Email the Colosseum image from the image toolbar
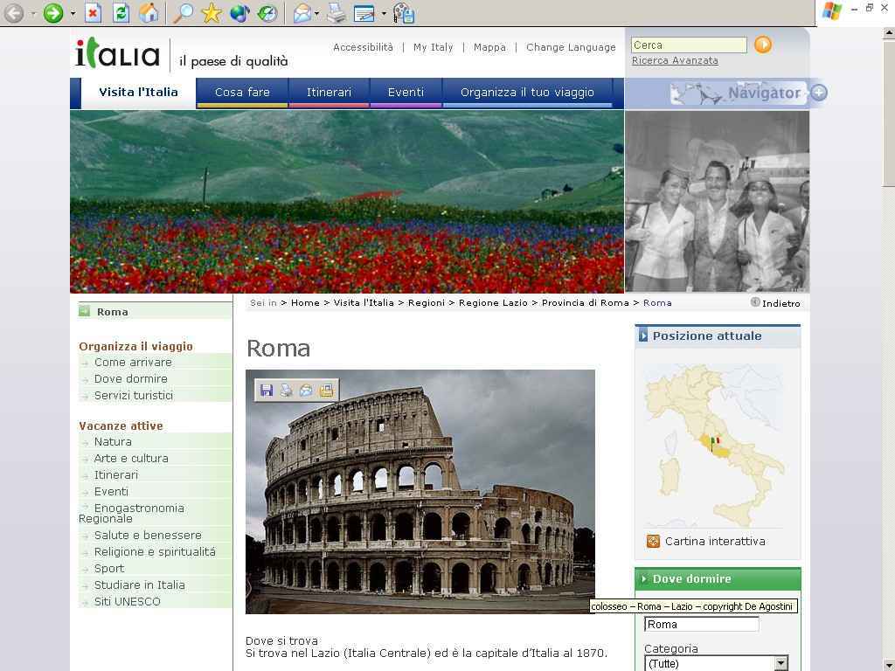Viewport: 895px width, 671px height. (x=306, y=391)
